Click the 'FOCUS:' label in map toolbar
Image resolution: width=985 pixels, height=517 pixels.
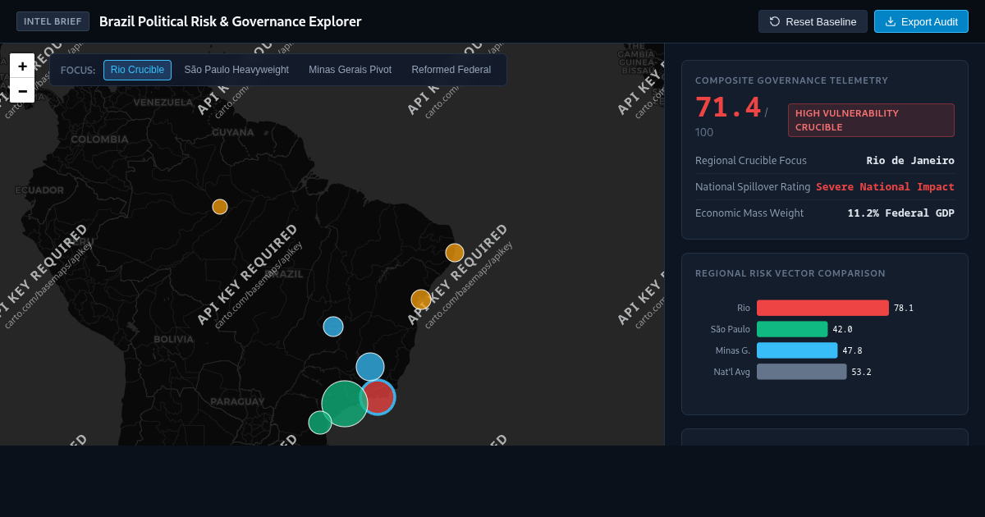point(78,70)
